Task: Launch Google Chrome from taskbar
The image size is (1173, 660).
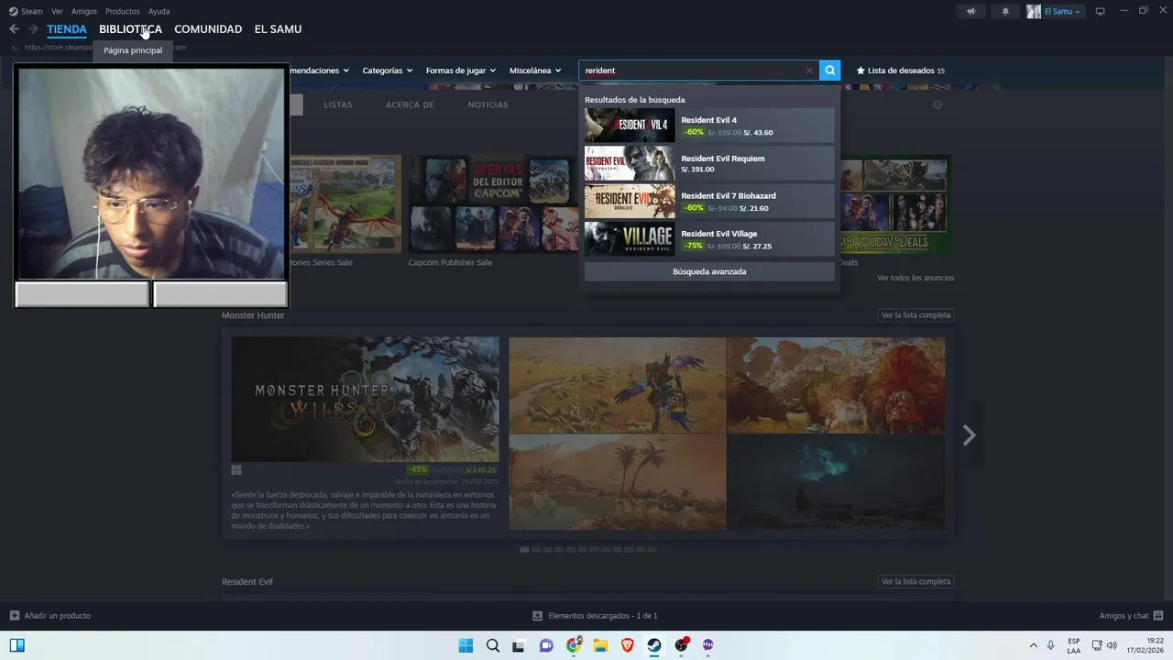Action: 574,645
